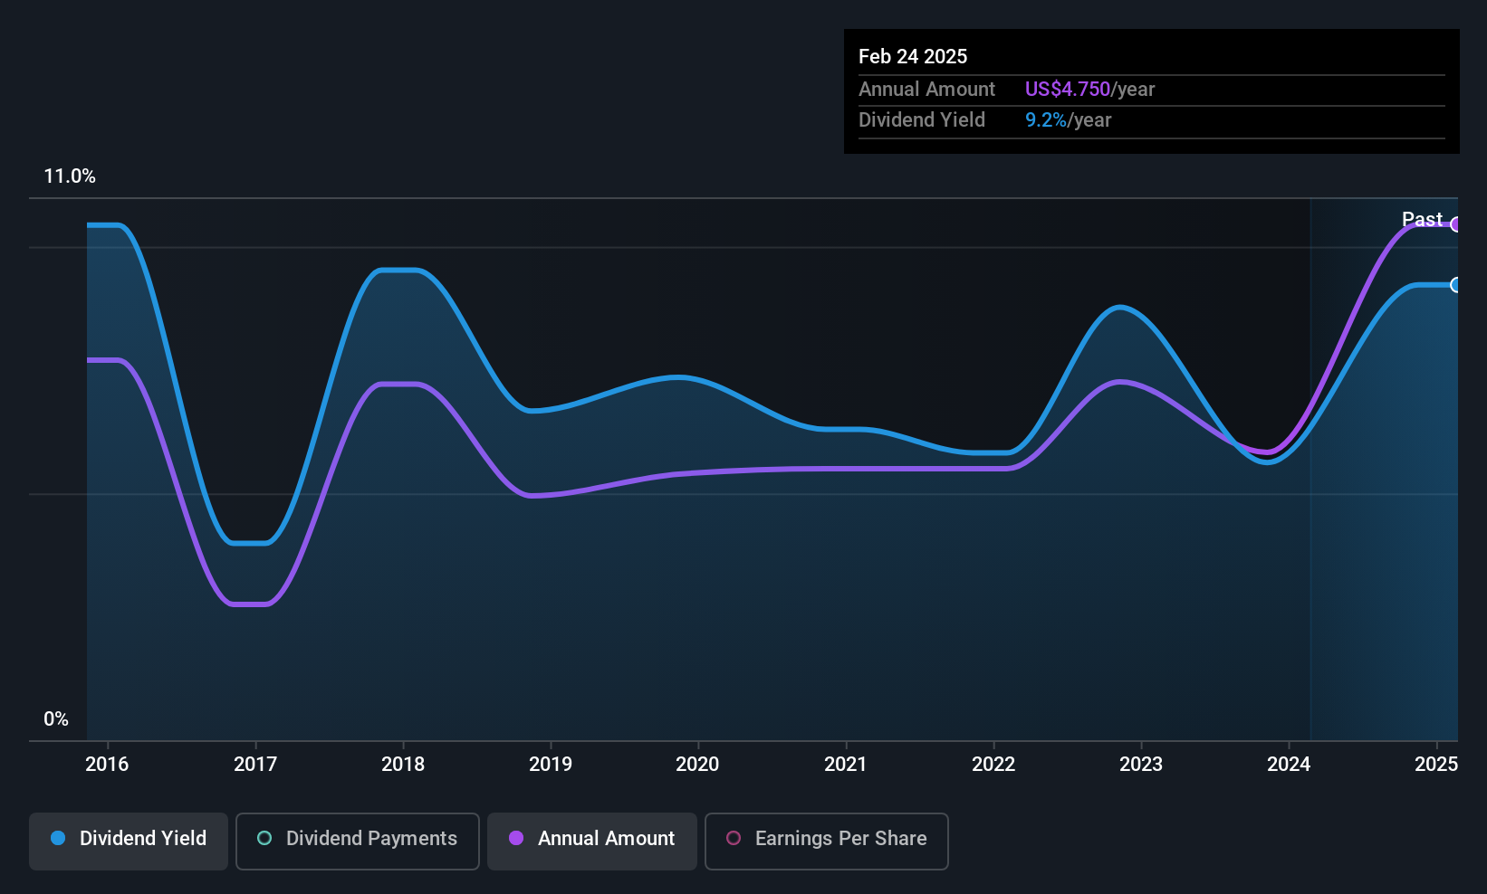
Task: Click the 2017 axis label
Action: click(x=255, y=764)
